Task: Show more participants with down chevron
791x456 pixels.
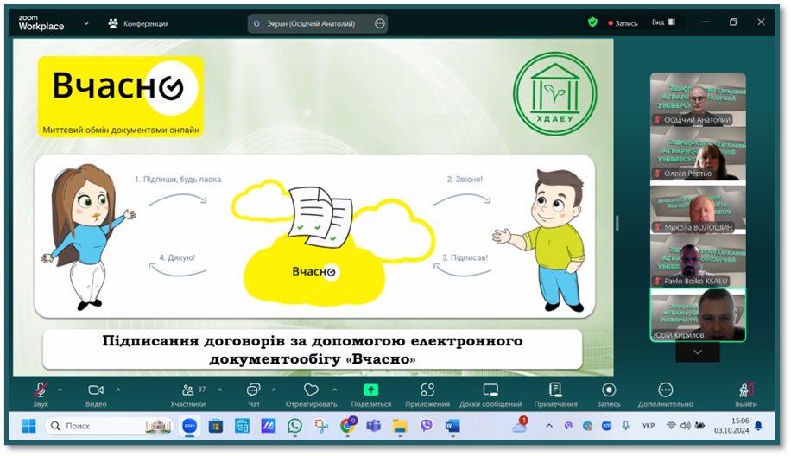Action: click(x=698, y=352)
